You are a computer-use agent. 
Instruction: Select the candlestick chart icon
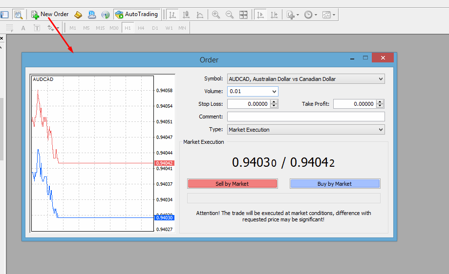click(x=186, y=15)
